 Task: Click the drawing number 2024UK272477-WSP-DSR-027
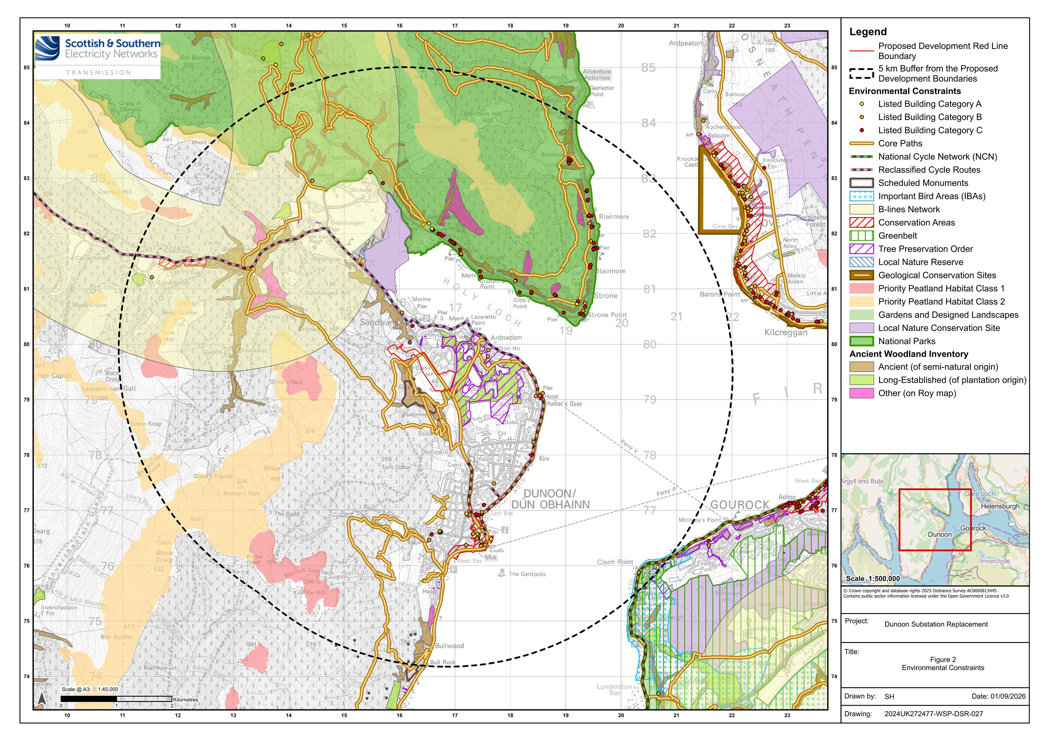(x=934, y=714)
